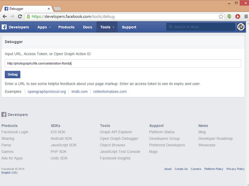Change language via English (US) link
Screen dimensions: 249x186
(x=10, y=173)
